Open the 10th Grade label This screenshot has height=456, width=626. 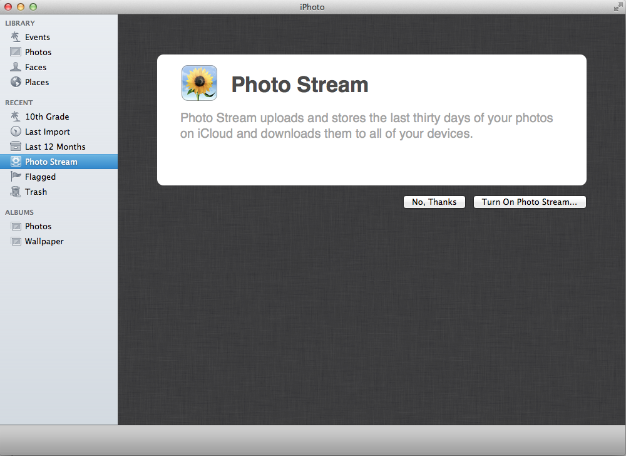pyautogui.click(x=47, y=117)
